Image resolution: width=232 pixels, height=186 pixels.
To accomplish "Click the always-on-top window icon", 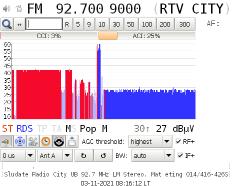I will pos(72,141).
